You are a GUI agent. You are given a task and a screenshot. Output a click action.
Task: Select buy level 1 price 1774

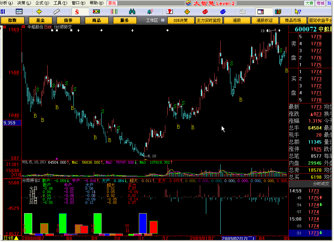(316, 72)
